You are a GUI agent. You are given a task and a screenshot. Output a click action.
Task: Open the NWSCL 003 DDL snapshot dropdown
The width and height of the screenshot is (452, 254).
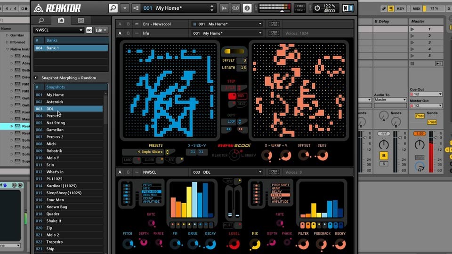coord(227,172)
